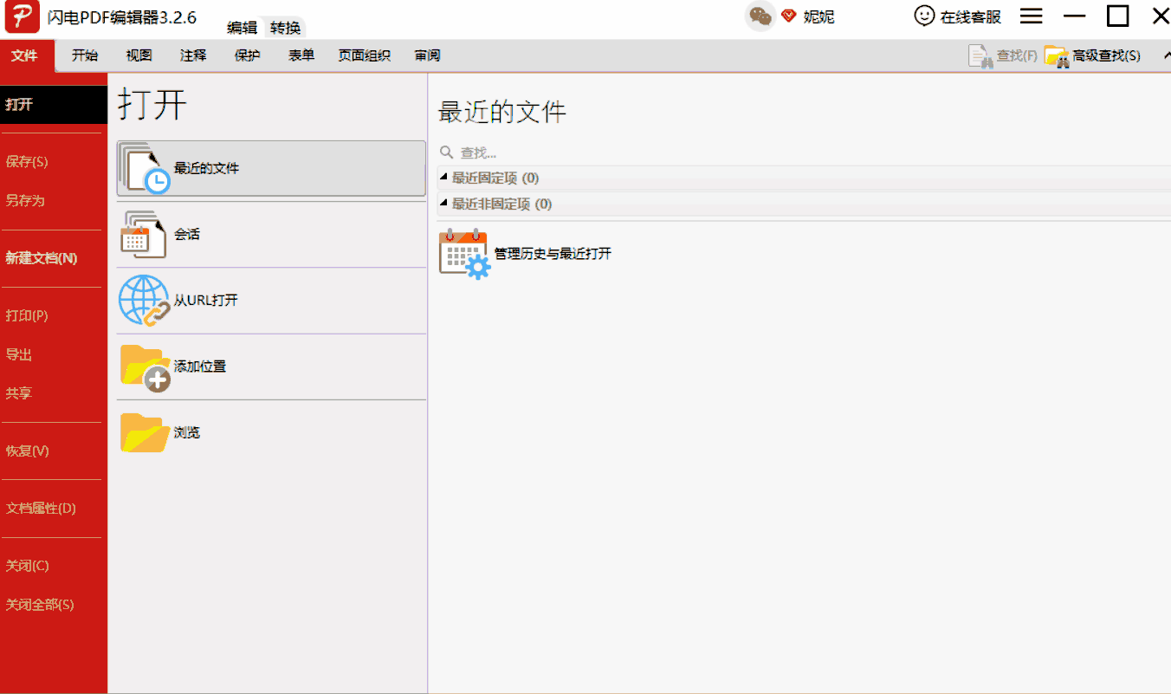Collapse the 最近非固定项 group
This screenshot has height=694, width=1171.
[x=444, y=204]
